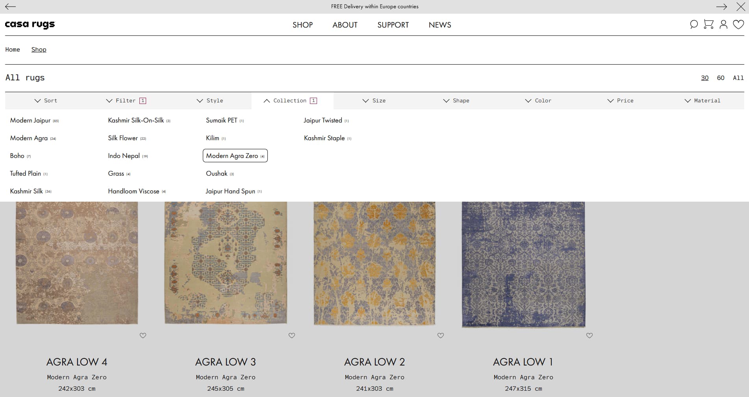Select the Modern Jaipur collection filter
The height and width of the screenshot is (397, 749).
pos(30,121)
